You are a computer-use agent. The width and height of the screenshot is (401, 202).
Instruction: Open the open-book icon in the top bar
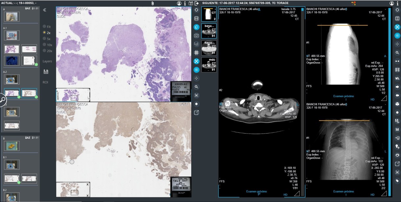click(191, 3)
